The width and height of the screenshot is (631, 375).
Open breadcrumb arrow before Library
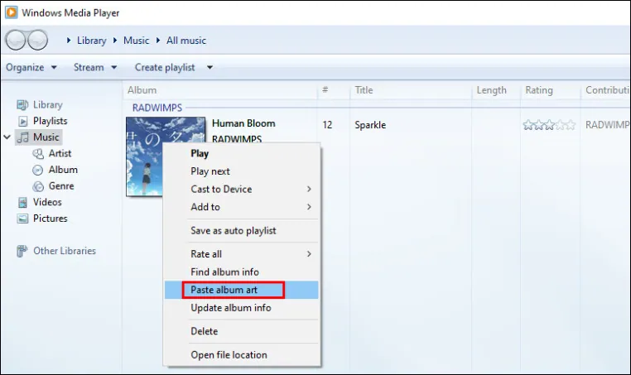[69, 41]
